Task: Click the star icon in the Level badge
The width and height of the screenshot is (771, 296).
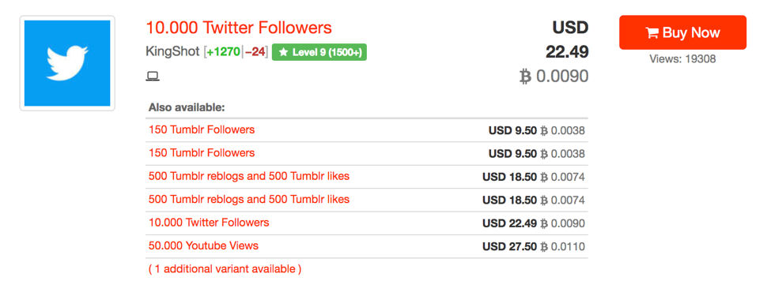Action: click(283, 52)
